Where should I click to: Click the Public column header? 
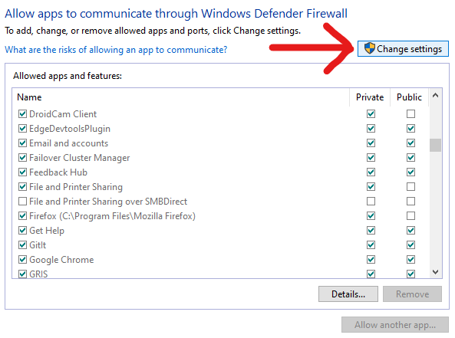pos(409,97)
